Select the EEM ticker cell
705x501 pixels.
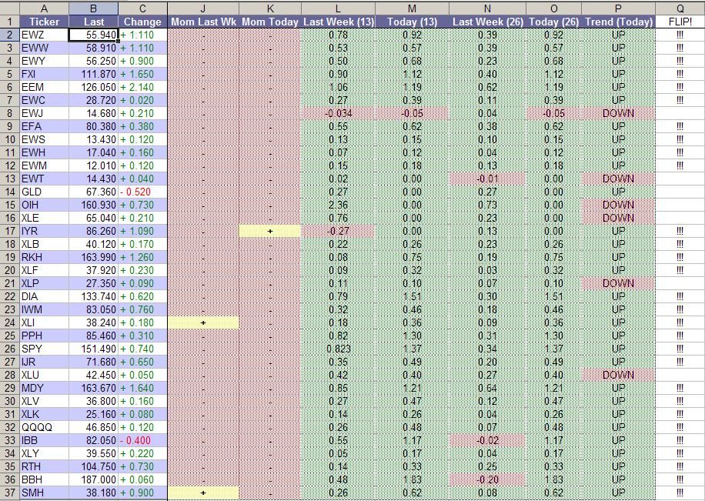tap(44, 87)
